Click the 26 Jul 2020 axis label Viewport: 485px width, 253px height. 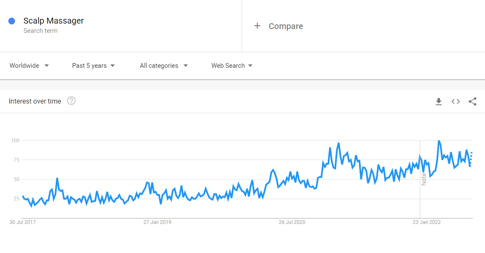pyautogui.click(x=292, y=222)
